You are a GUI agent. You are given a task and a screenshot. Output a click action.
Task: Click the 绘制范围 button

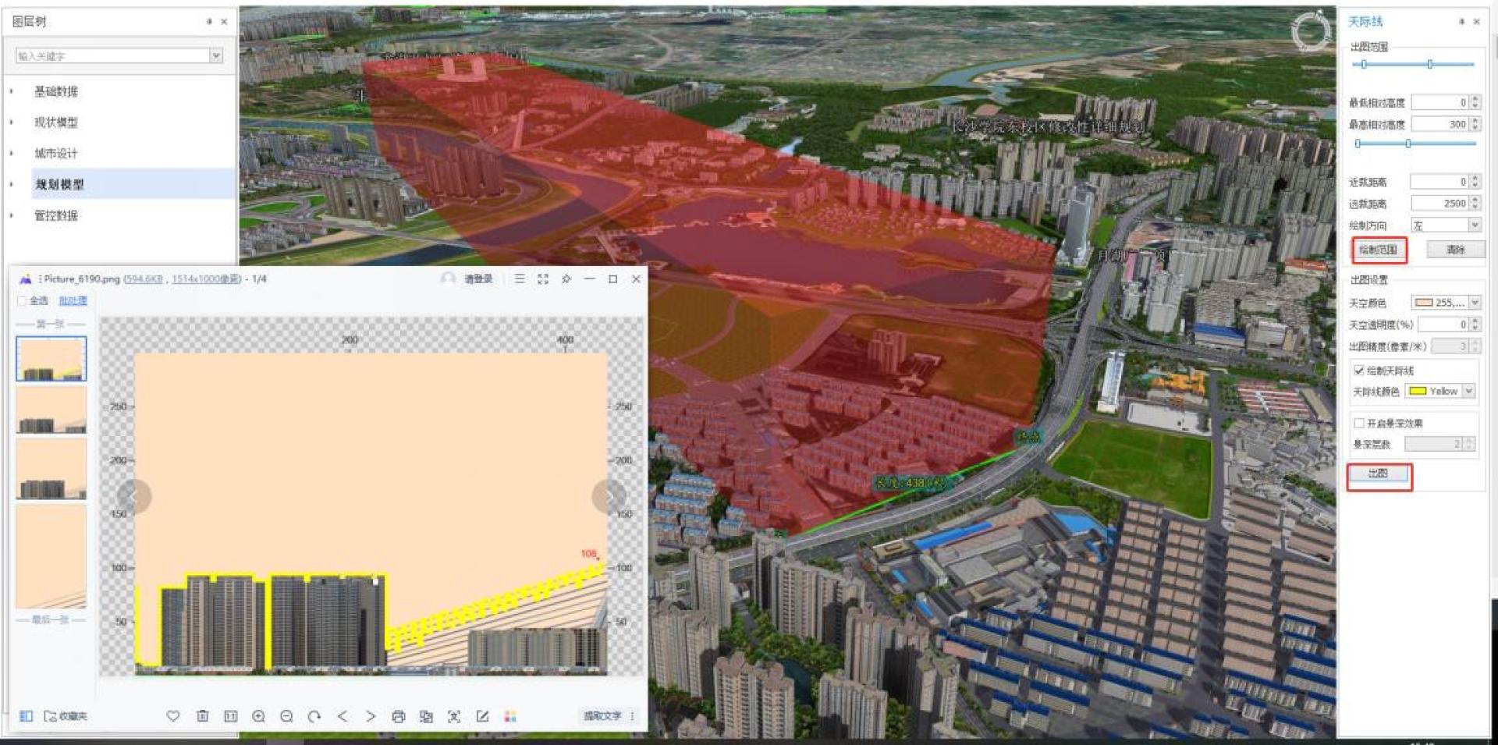coord(1378,250)
